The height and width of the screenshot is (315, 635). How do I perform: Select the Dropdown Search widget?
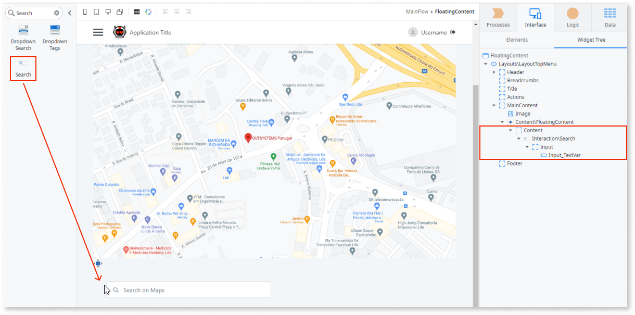coord(23,37)
